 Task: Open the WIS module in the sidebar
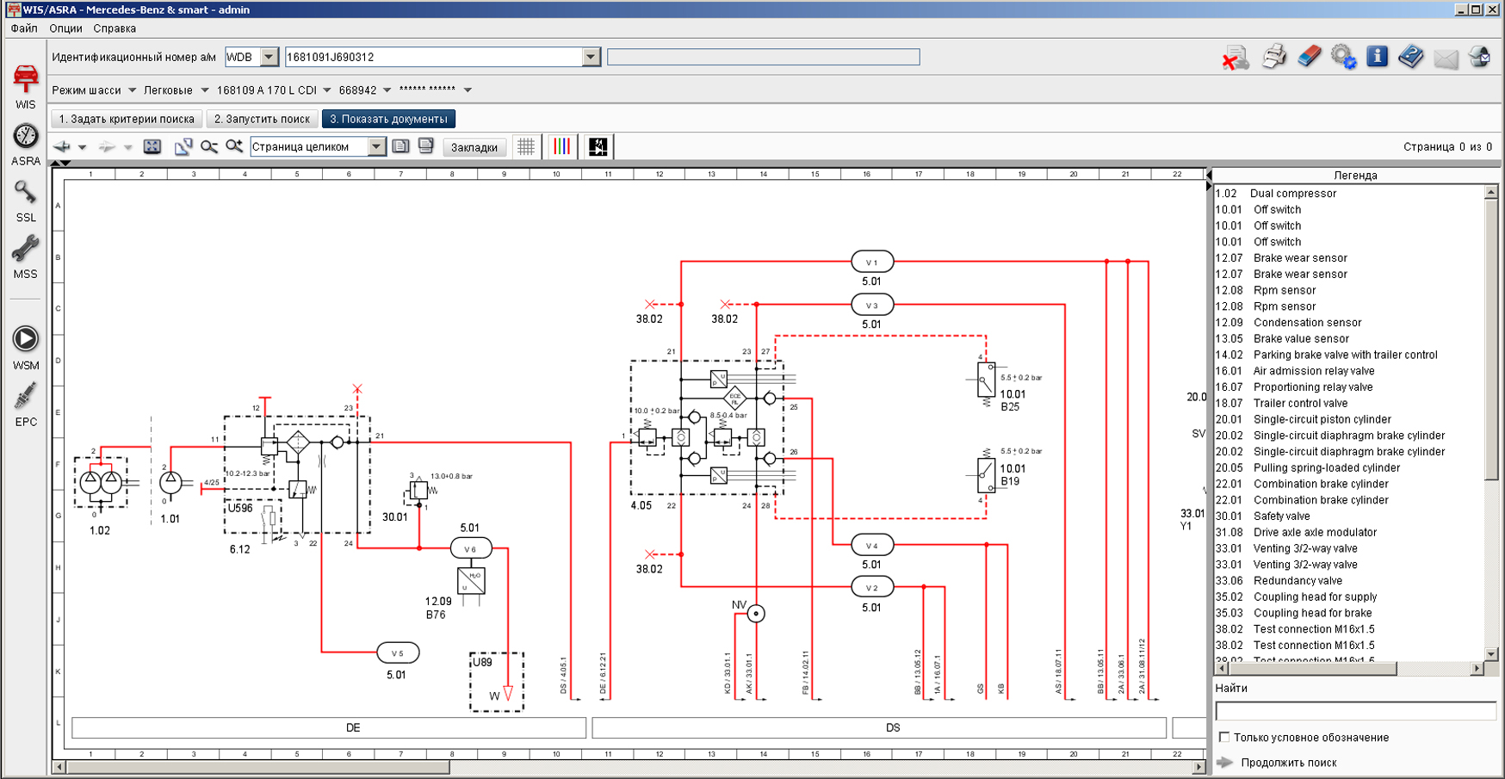point(26,85)
